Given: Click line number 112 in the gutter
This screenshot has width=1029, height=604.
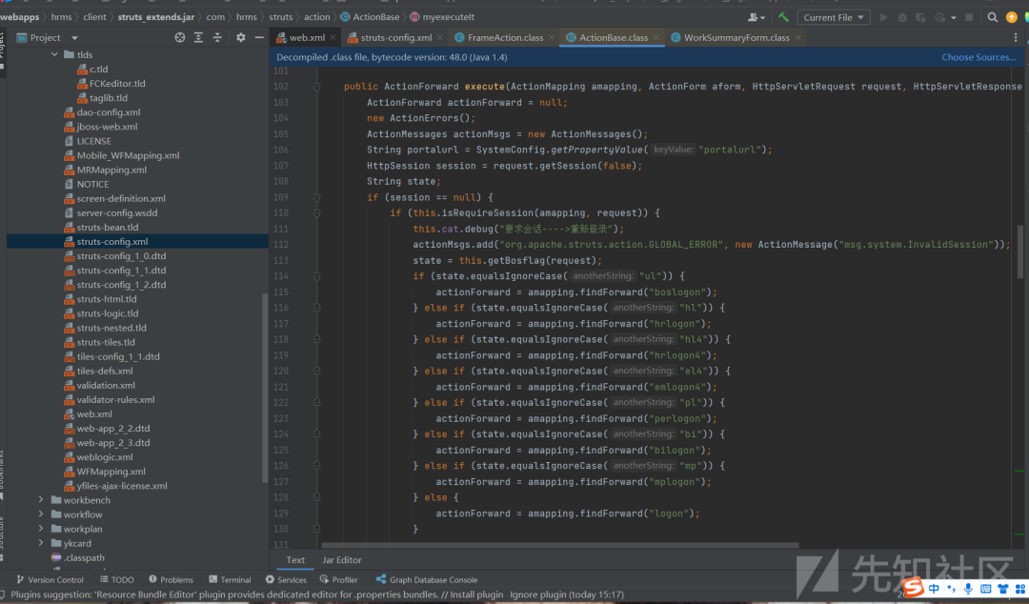Looking at the screenshot, I should [x=281, y=244].
